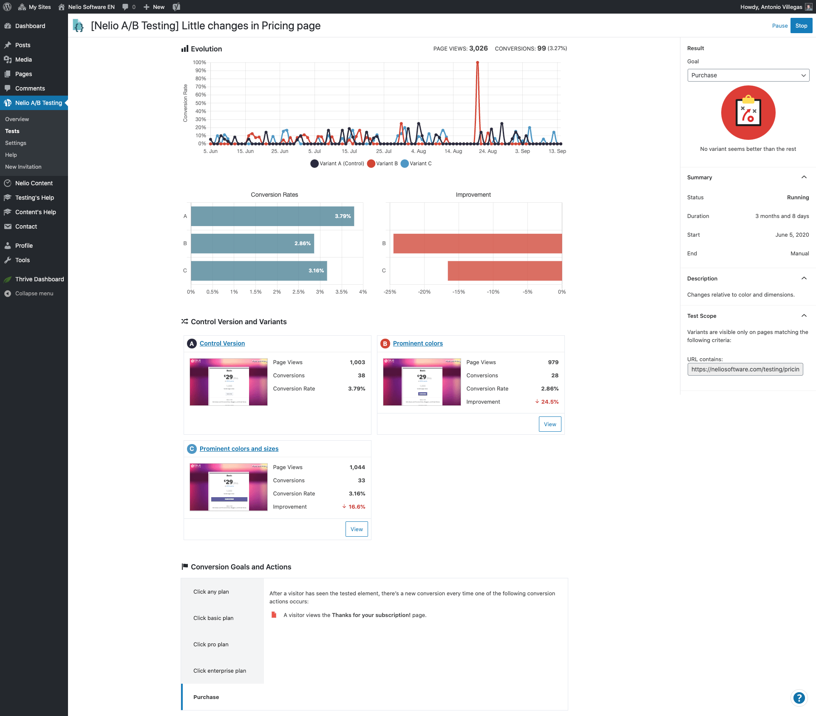Collapse the Summary panel
The width and height of the screenshot is (816, 716).
pyautogui.click(x=804, y=177)
